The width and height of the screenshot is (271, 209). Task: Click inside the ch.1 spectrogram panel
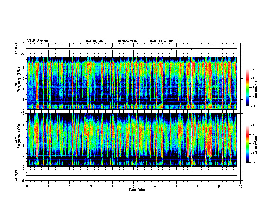[x=132, y=83]
